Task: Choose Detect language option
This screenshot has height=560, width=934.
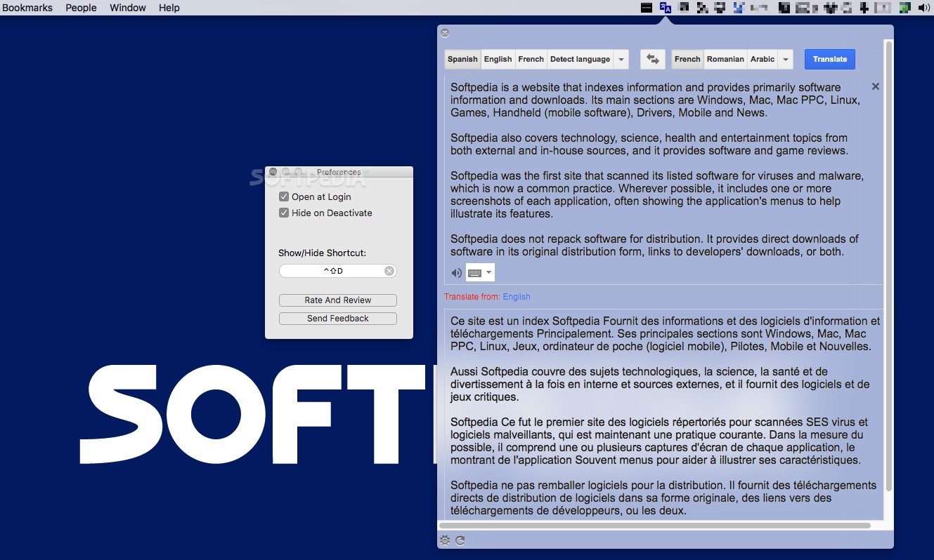Action: click(x=580, y=59)
